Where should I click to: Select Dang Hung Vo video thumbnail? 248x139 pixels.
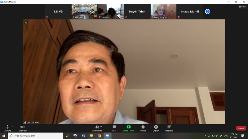point(163,11)
